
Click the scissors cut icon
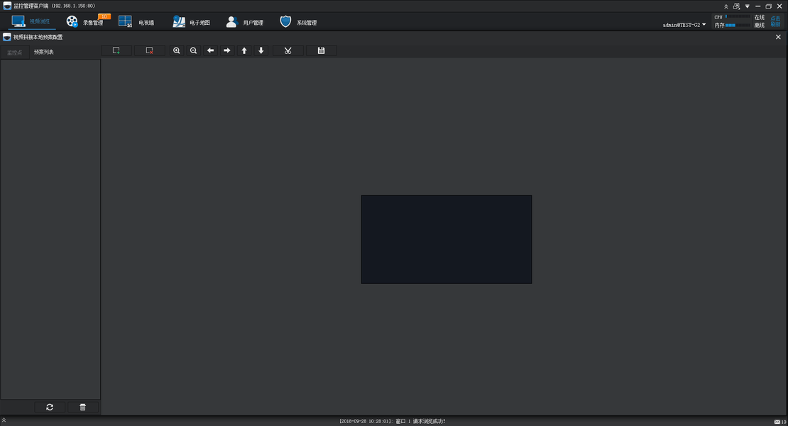pos(288,50)
